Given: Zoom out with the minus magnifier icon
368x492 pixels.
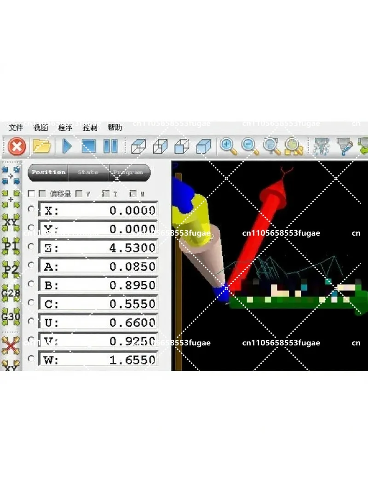Looking at the screenshot, I should (x=250, y=147).
